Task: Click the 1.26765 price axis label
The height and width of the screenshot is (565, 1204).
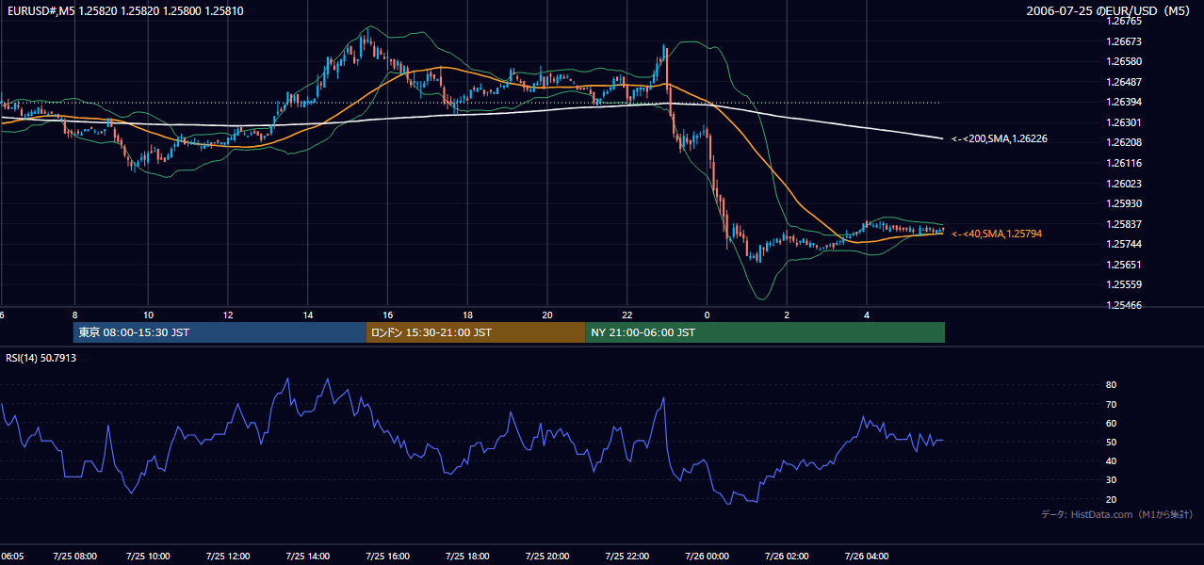Action: pyautogui.click(x=1125, y=21)
